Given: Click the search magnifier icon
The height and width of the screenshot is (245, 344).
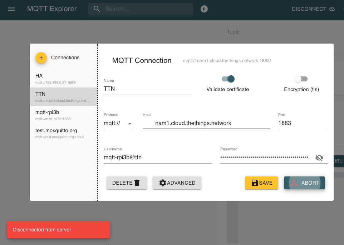Looking at the screenshot, I should click(97, 9).
